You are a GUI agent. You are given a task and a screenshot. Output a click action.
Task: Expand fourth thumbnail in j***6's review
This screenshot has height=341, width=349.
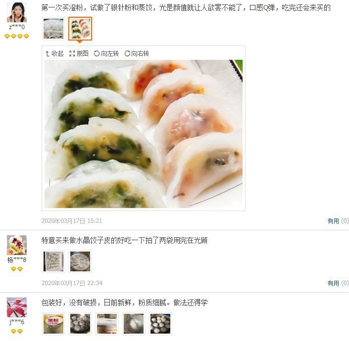(134, 324)
